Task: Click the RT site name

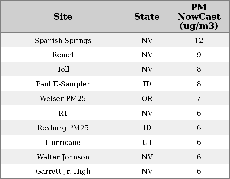Action: (63, 113)
